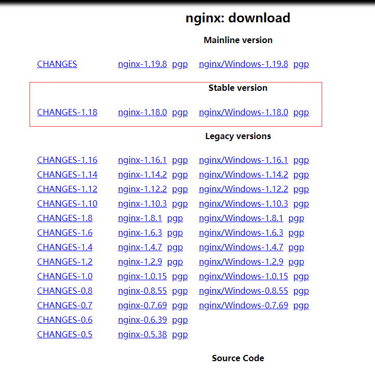
Task: Open CHANGES-1.10 link
Action: [x=67, y=203]
